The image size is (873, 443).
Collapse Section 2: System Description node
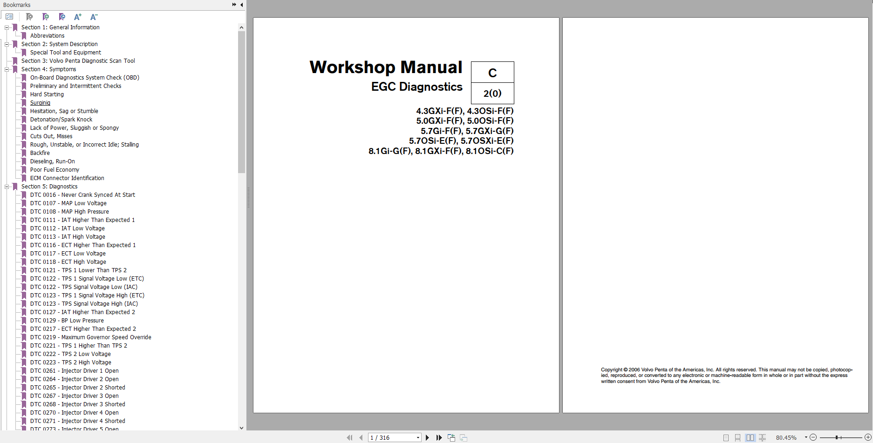[7, 44]
